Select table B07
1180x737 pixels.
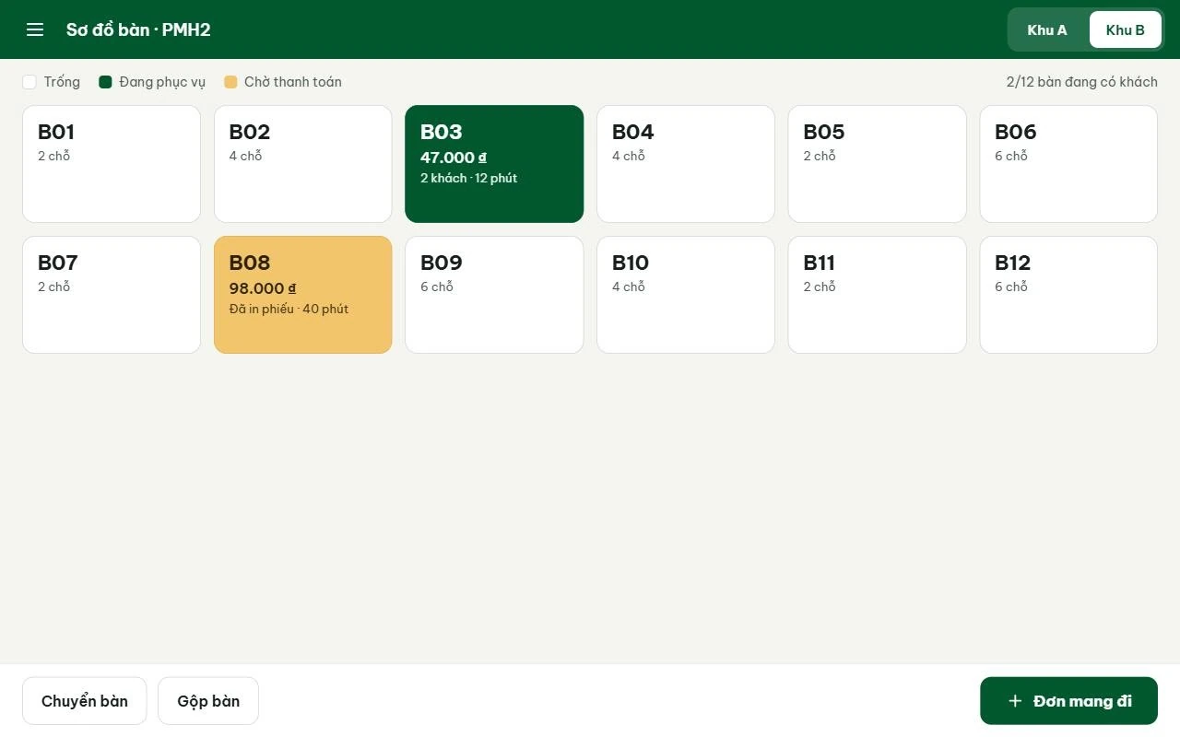[x=112, y=295]
